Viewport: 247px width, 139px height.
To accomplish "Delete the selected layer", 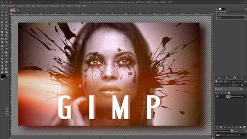I will click(244, 127).
